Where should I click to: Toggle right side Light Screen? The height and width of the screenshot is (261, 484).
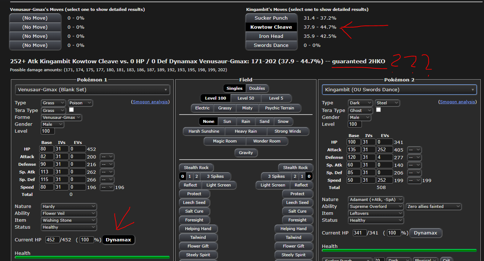pos(273,185)
